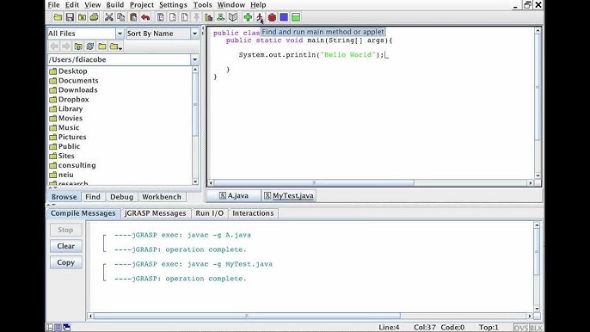Click the Save floppy disk icon
The width and height of the screenshot is (590, 332).
(70, 17)
